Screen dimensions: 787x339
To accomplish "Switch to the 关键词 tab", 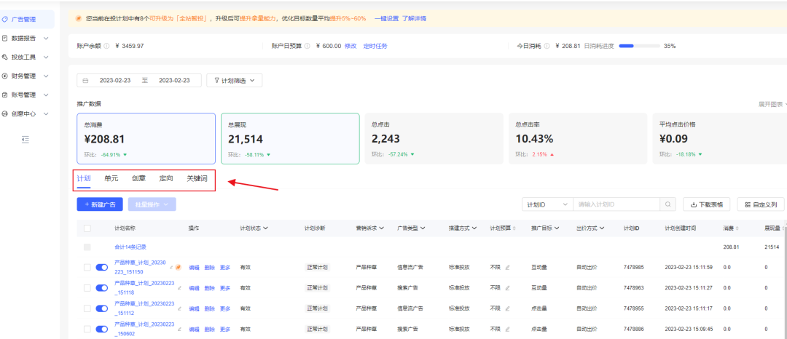I will [197, 178].
